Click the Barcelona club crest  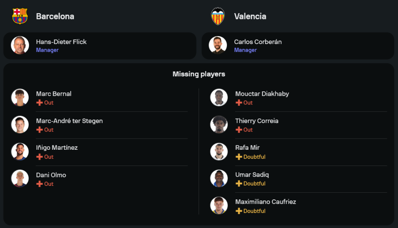tap(20, 16)
